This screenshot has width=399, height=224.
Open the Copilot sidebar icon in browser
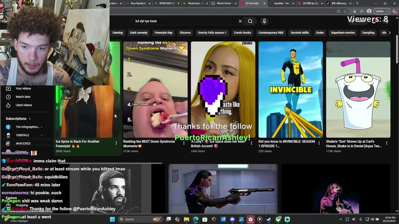point(395,11)
